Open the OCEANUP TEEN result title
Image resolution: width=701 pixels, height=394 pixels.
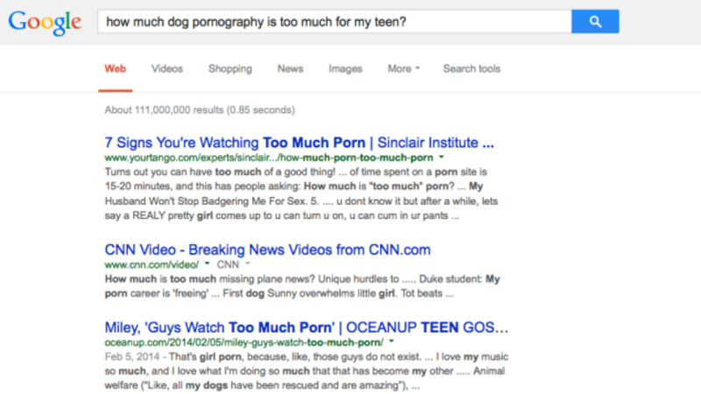307,327
